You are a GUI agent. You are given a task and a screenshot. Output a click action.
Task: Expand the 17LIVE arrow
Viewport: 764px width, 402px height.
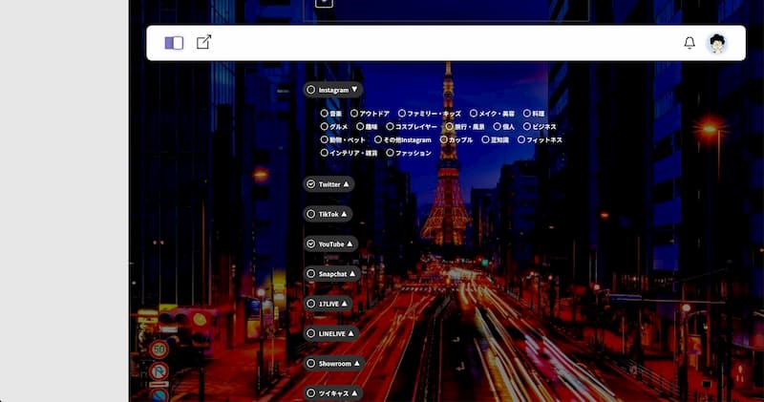tap(345, 303)
